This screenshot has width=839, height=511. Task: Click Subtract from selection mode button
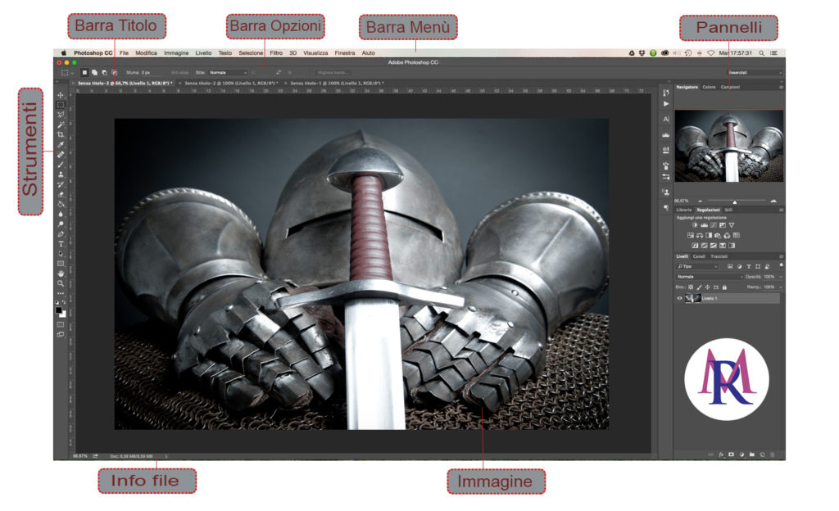point(104,73)
